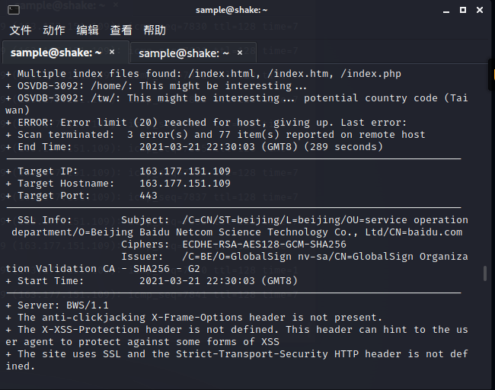This screenshot has height=390, width=495.
Task: Click the Target Port value 443
Action: pos(148,196)
